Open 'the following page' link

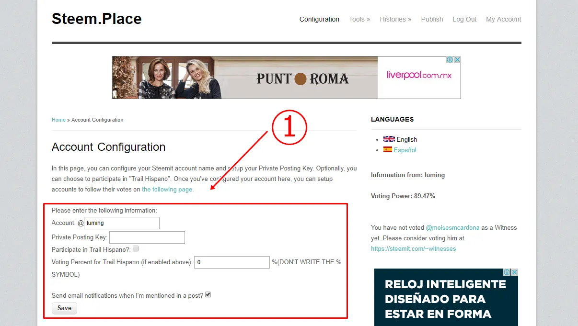168,189
